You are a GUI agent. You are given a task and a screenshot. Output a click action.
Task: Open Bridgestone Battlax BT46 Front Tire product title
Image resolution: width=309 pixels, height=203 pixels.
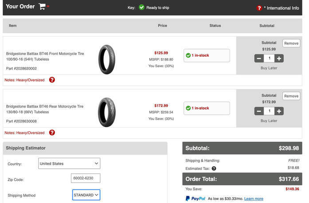coord(45,56)
